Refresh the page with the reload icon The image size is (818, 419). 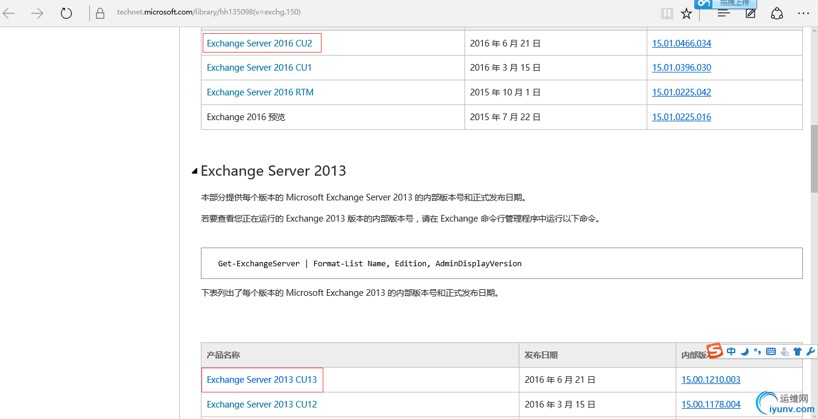point(66,13)
